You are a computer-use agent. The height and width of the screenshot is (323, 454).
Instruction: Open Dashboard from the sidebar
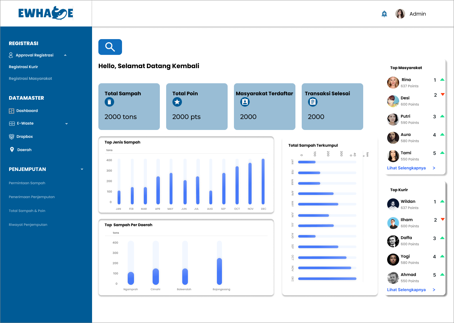tap(27, 111)
